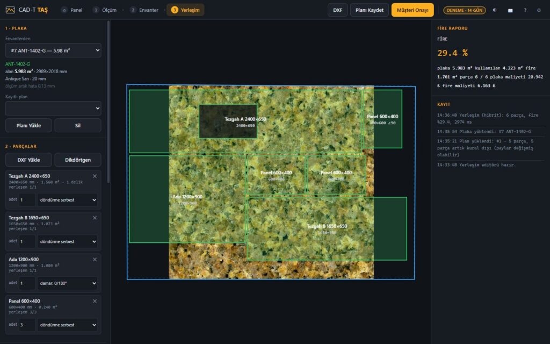
Task: Click the green ANT-1402-G slab code
Action: [x=18, y=64]
